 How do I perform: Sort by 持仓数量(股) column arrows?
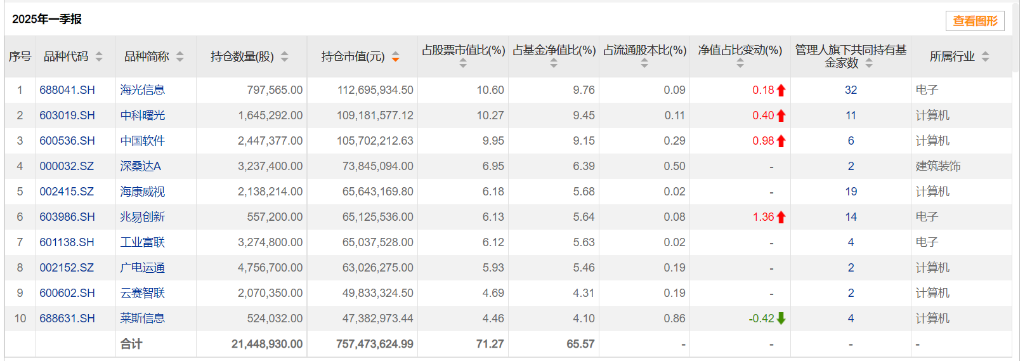pos(284,56)
